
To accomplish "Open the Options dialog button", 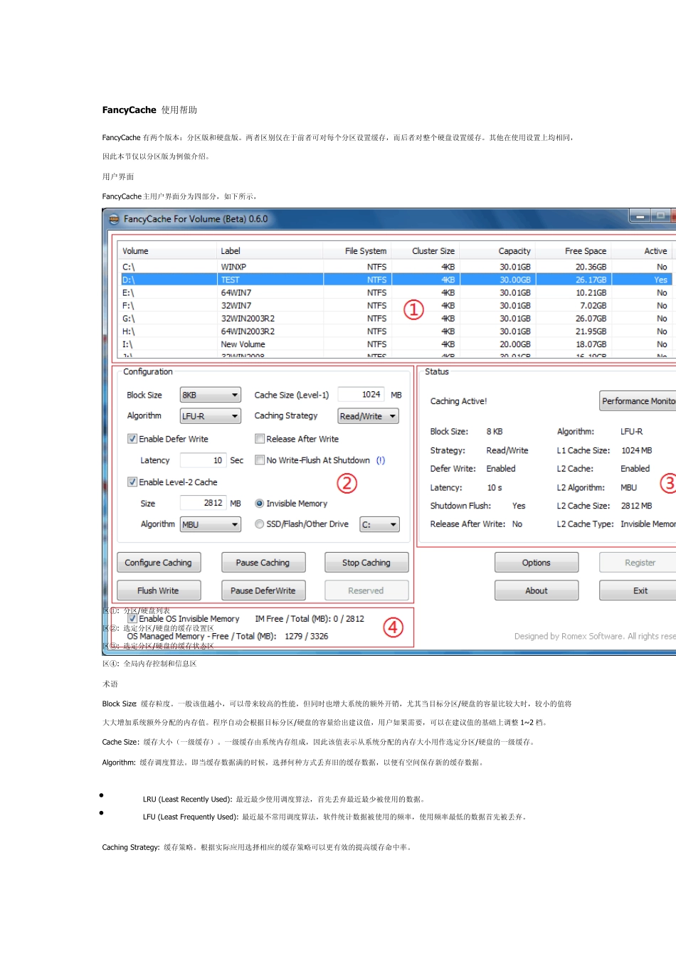I will tap(536, 563).
